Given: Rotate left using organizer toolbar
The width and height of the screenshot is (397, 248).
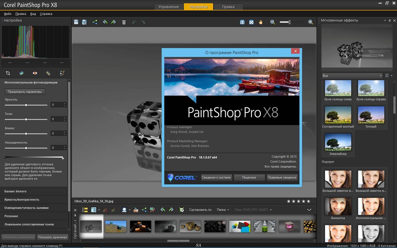Looking at the screenshot, I should coord(163,210).
